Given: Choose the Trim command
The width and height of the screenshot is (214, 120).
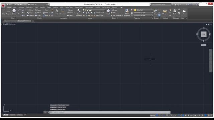Looking at the screenshot, I should coord(45,10).
